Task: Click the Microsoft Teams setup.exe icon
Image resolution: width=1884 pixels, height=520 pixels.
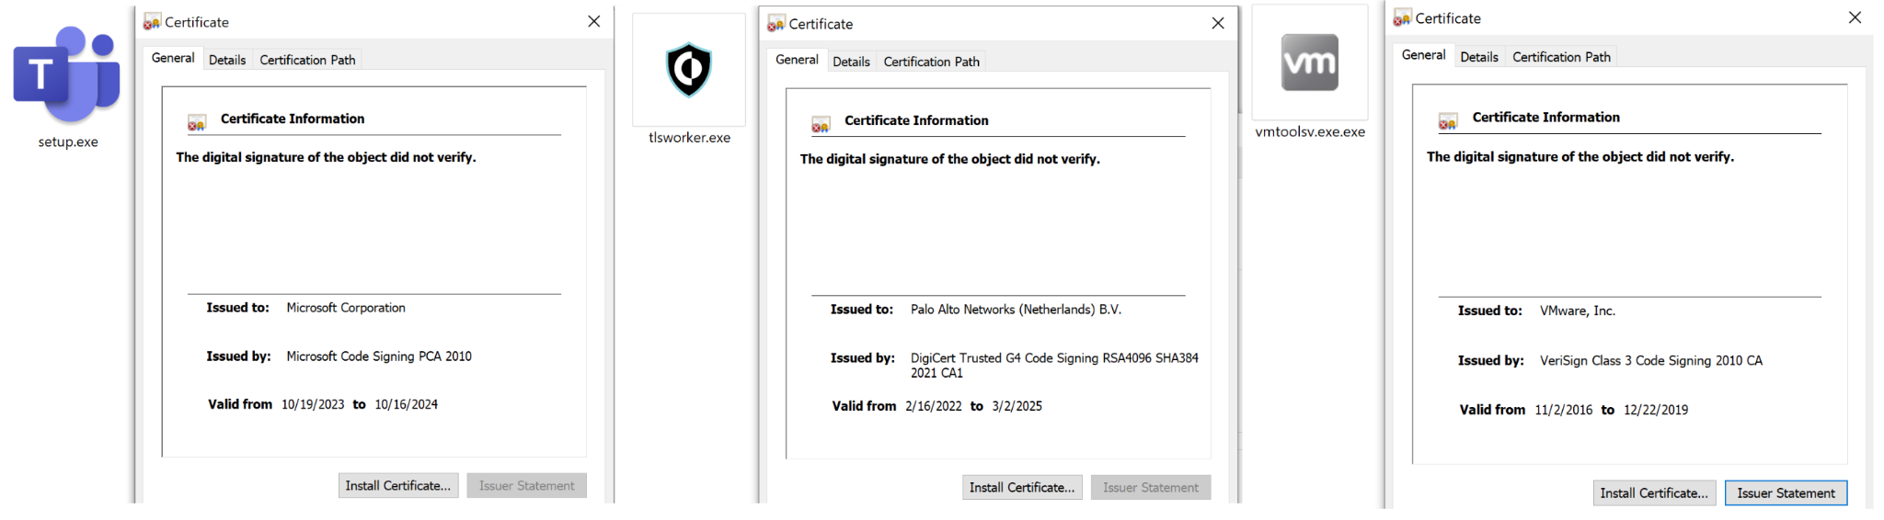Action: [x=67, y=74]
